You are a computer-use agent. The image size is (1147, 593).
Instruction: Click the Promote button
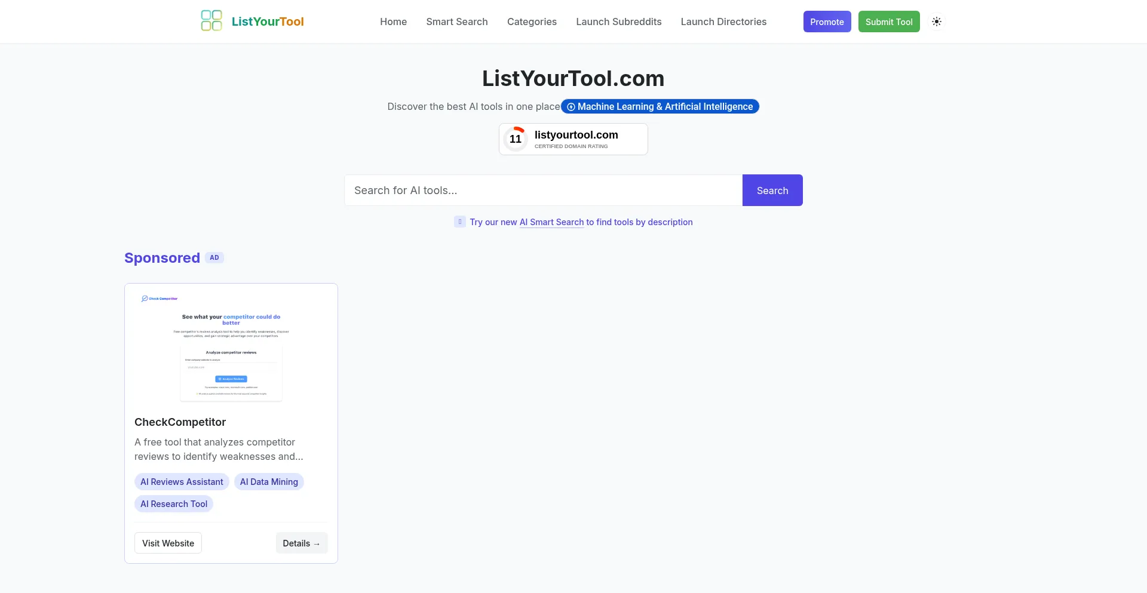(x=827, y=21)
